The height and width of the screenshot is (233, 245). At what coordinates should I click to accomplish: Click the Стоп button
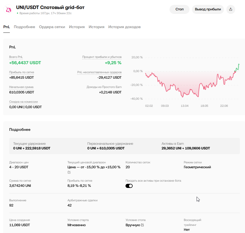pyautogui.click(x=180, y=9)
